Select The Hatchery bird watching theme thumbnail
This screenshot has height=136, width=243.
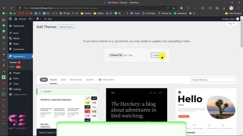[137, 105]
